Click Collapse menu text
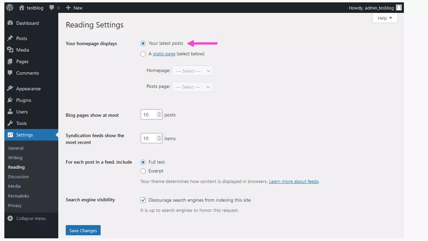This screenshot has width=428, height=241. point(31,218)
